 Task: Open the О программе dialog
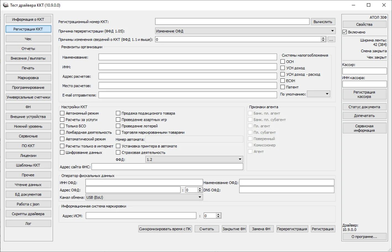pos(364,237)
